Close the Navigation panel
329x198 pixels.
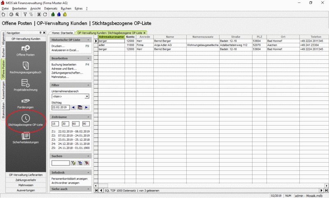[x=44, y=33]
